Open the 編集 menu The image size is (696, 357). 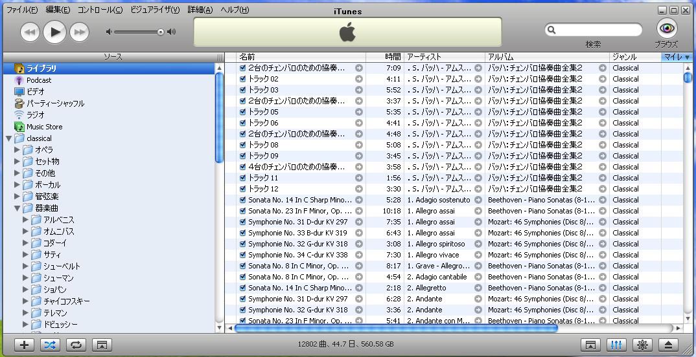(58, 10)
